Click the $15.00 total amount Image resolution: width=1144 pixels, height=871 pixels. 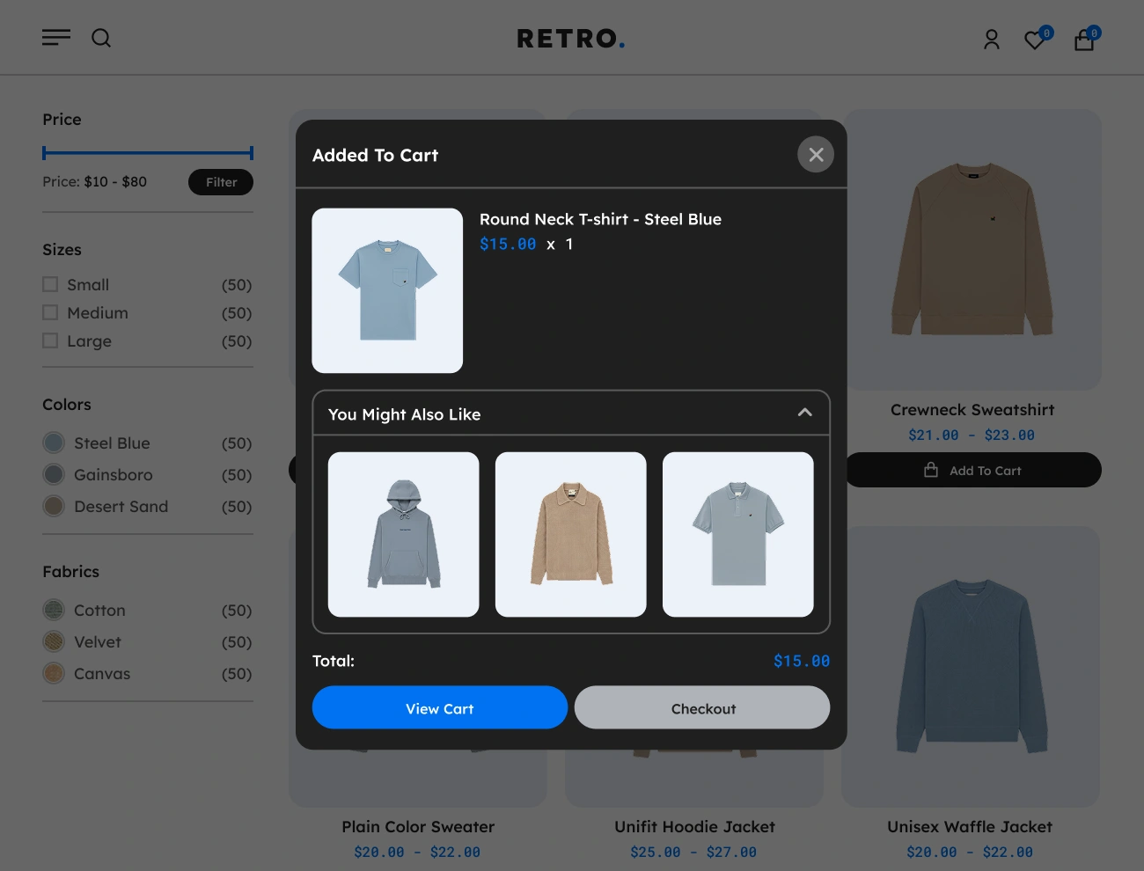(x=802, y=661)
